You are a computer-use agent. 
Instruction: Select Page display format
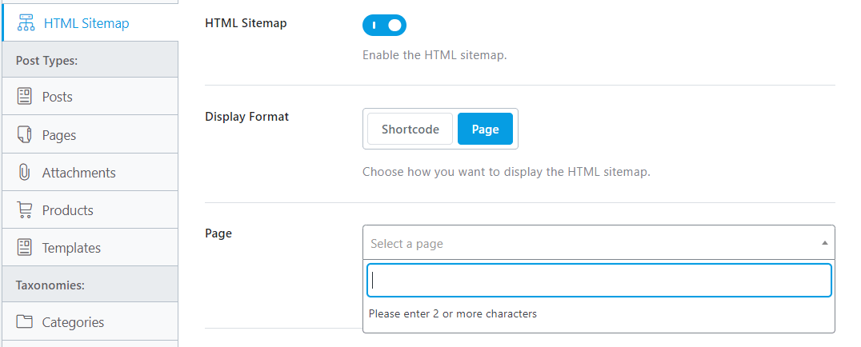(x=486, y=129)
